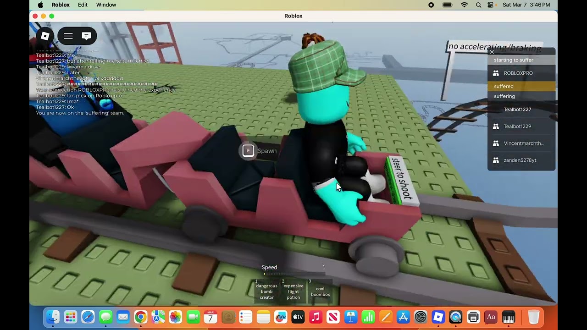Toggle the chat window icon
587x330 pixels.
tap(86, 36)
